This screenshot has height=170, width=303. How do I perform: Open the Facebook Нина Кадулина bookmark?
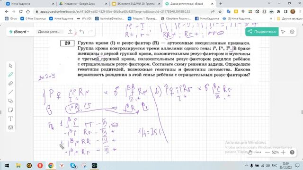(207, 18)
